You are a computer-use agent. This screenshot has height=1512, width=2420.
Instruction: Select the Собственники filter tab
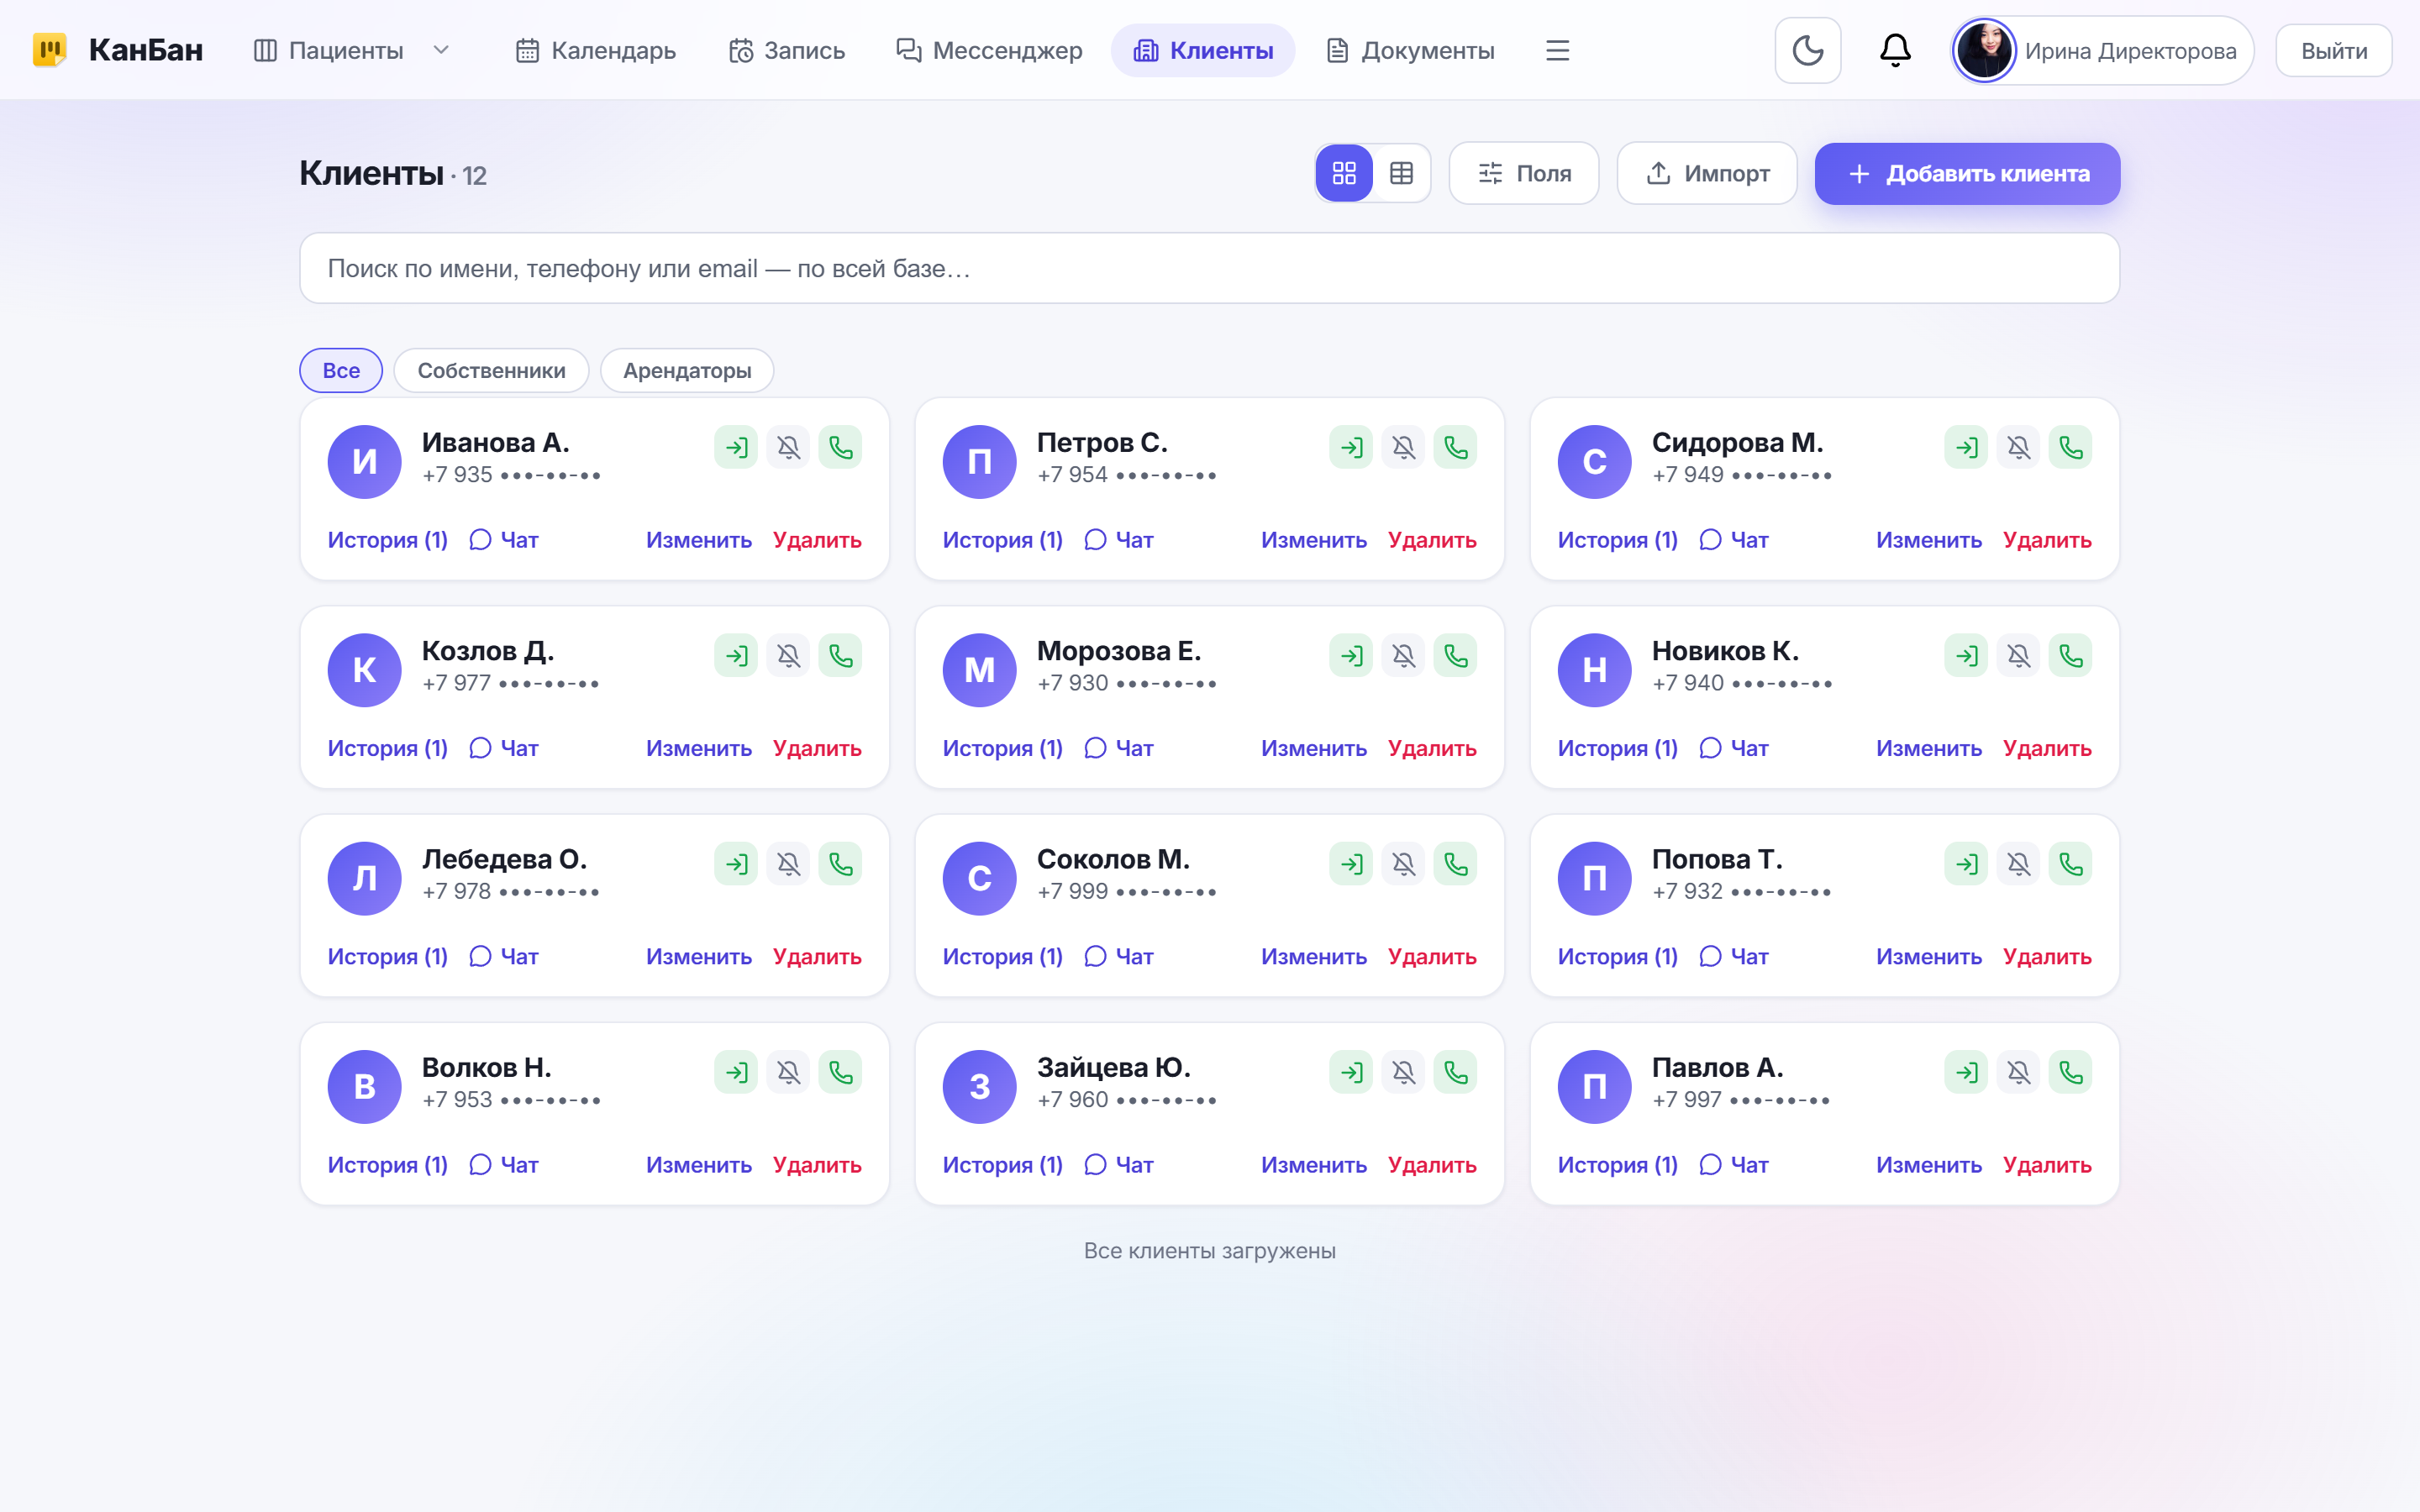pos(491,370)
